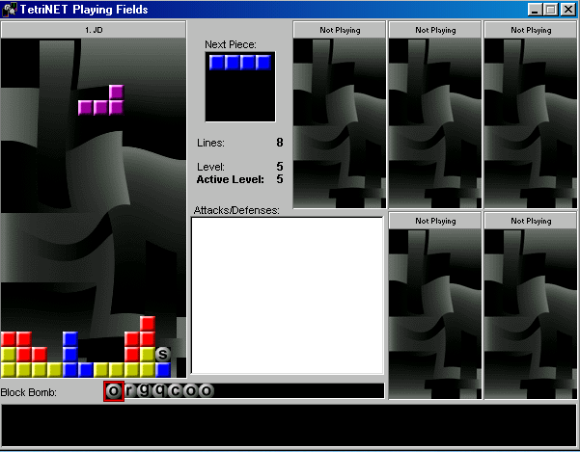Click the bold "Active Level:" label
Screen dimensions: 580x452
click(x=230, y=179)
